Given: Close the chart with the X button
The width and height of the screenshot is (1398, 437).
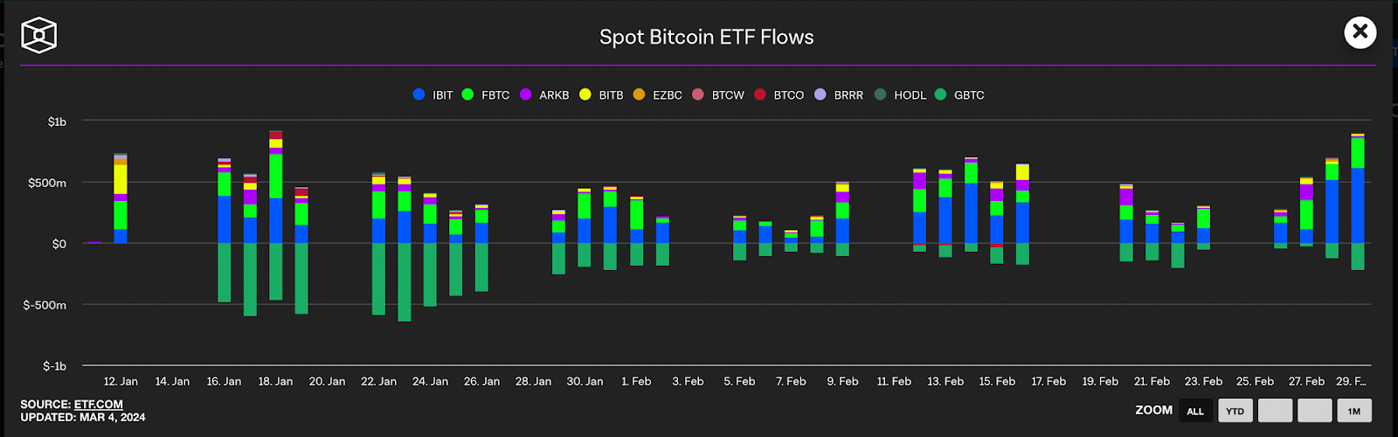Looking at the screenshot, I should click(x=1360, y=32).
